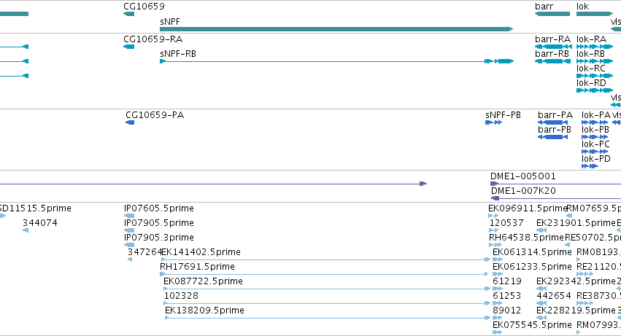This screenshot has height=336, width=621.
Task: Select the sNPF gene bar
Action: click(336, 29)
